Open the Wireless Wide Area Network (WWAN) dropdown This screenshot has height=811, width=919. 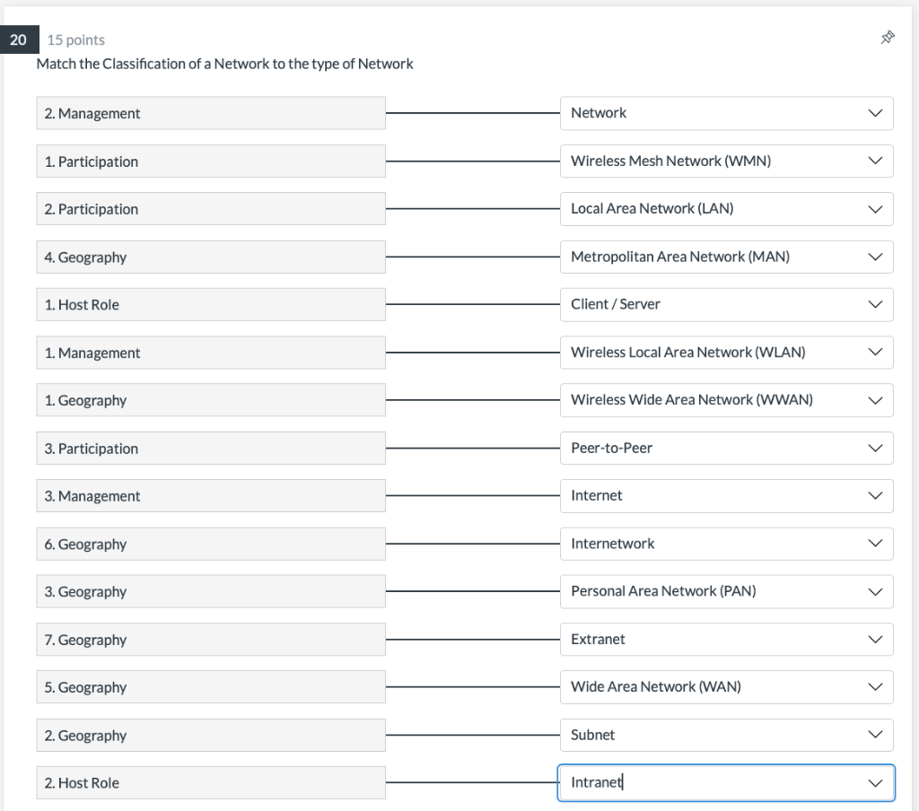(x=726, y=400)
